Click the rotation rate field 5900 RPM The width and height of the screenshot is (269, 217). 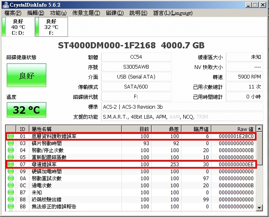click(245, 77)
